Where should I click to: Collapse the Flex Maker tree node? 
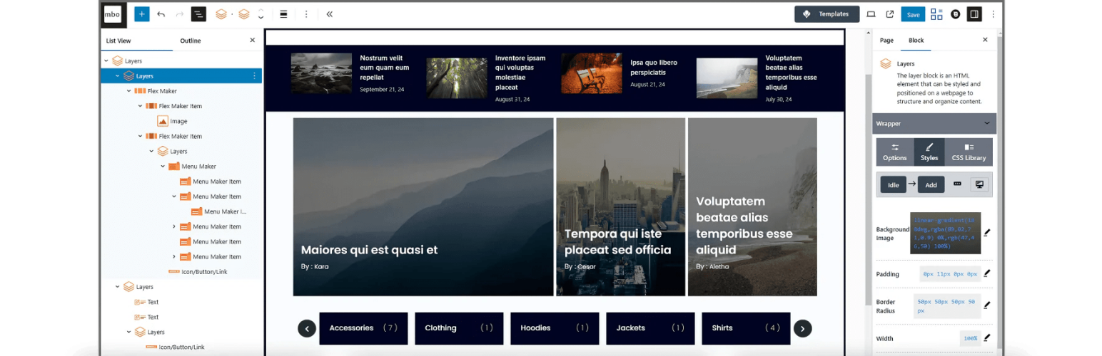(129, 91)
